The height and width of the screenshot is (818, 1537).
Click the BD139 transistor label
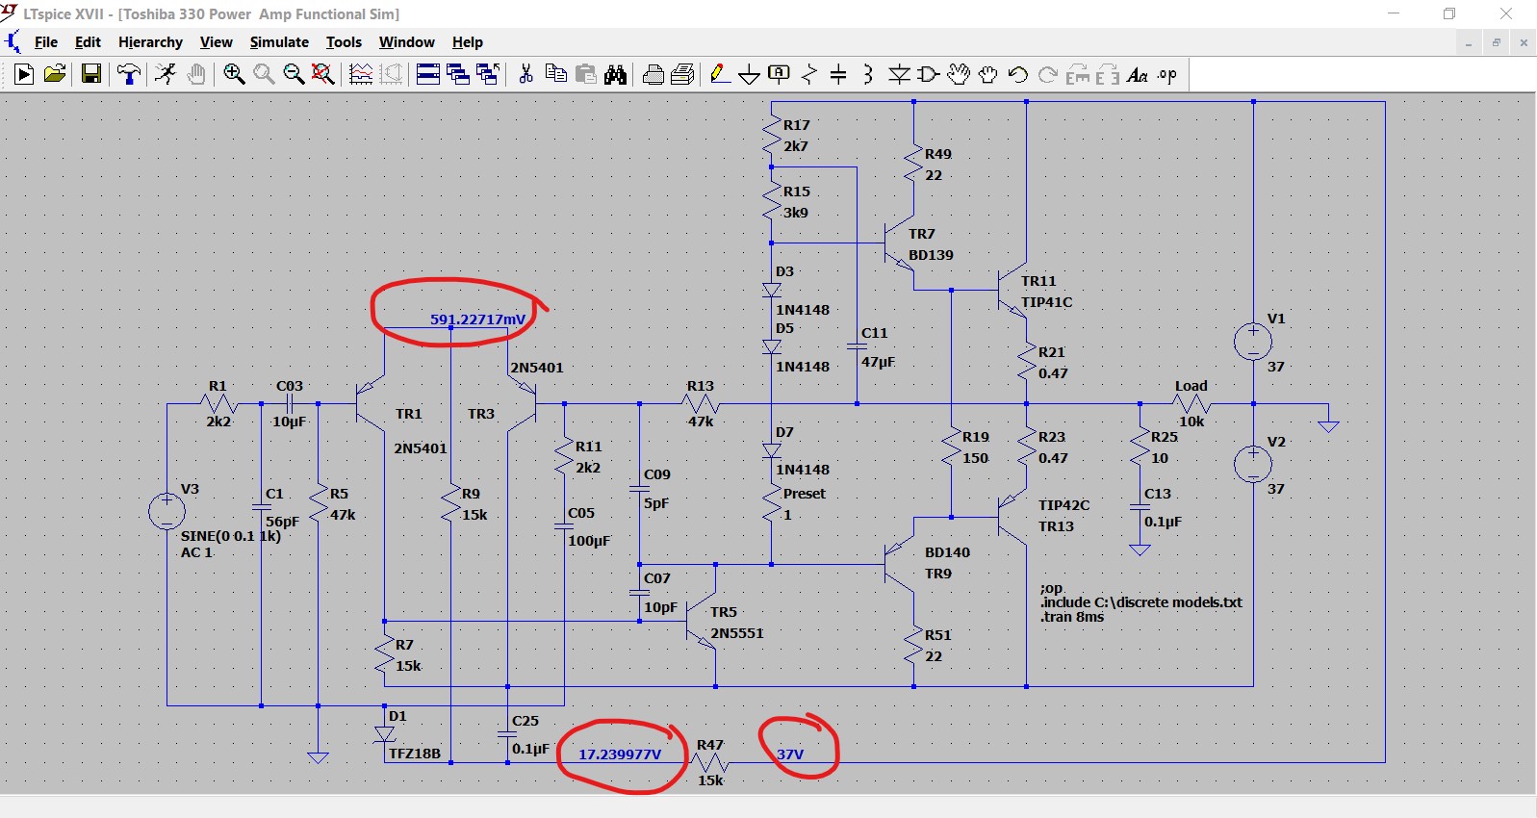[x=931, y=255]
